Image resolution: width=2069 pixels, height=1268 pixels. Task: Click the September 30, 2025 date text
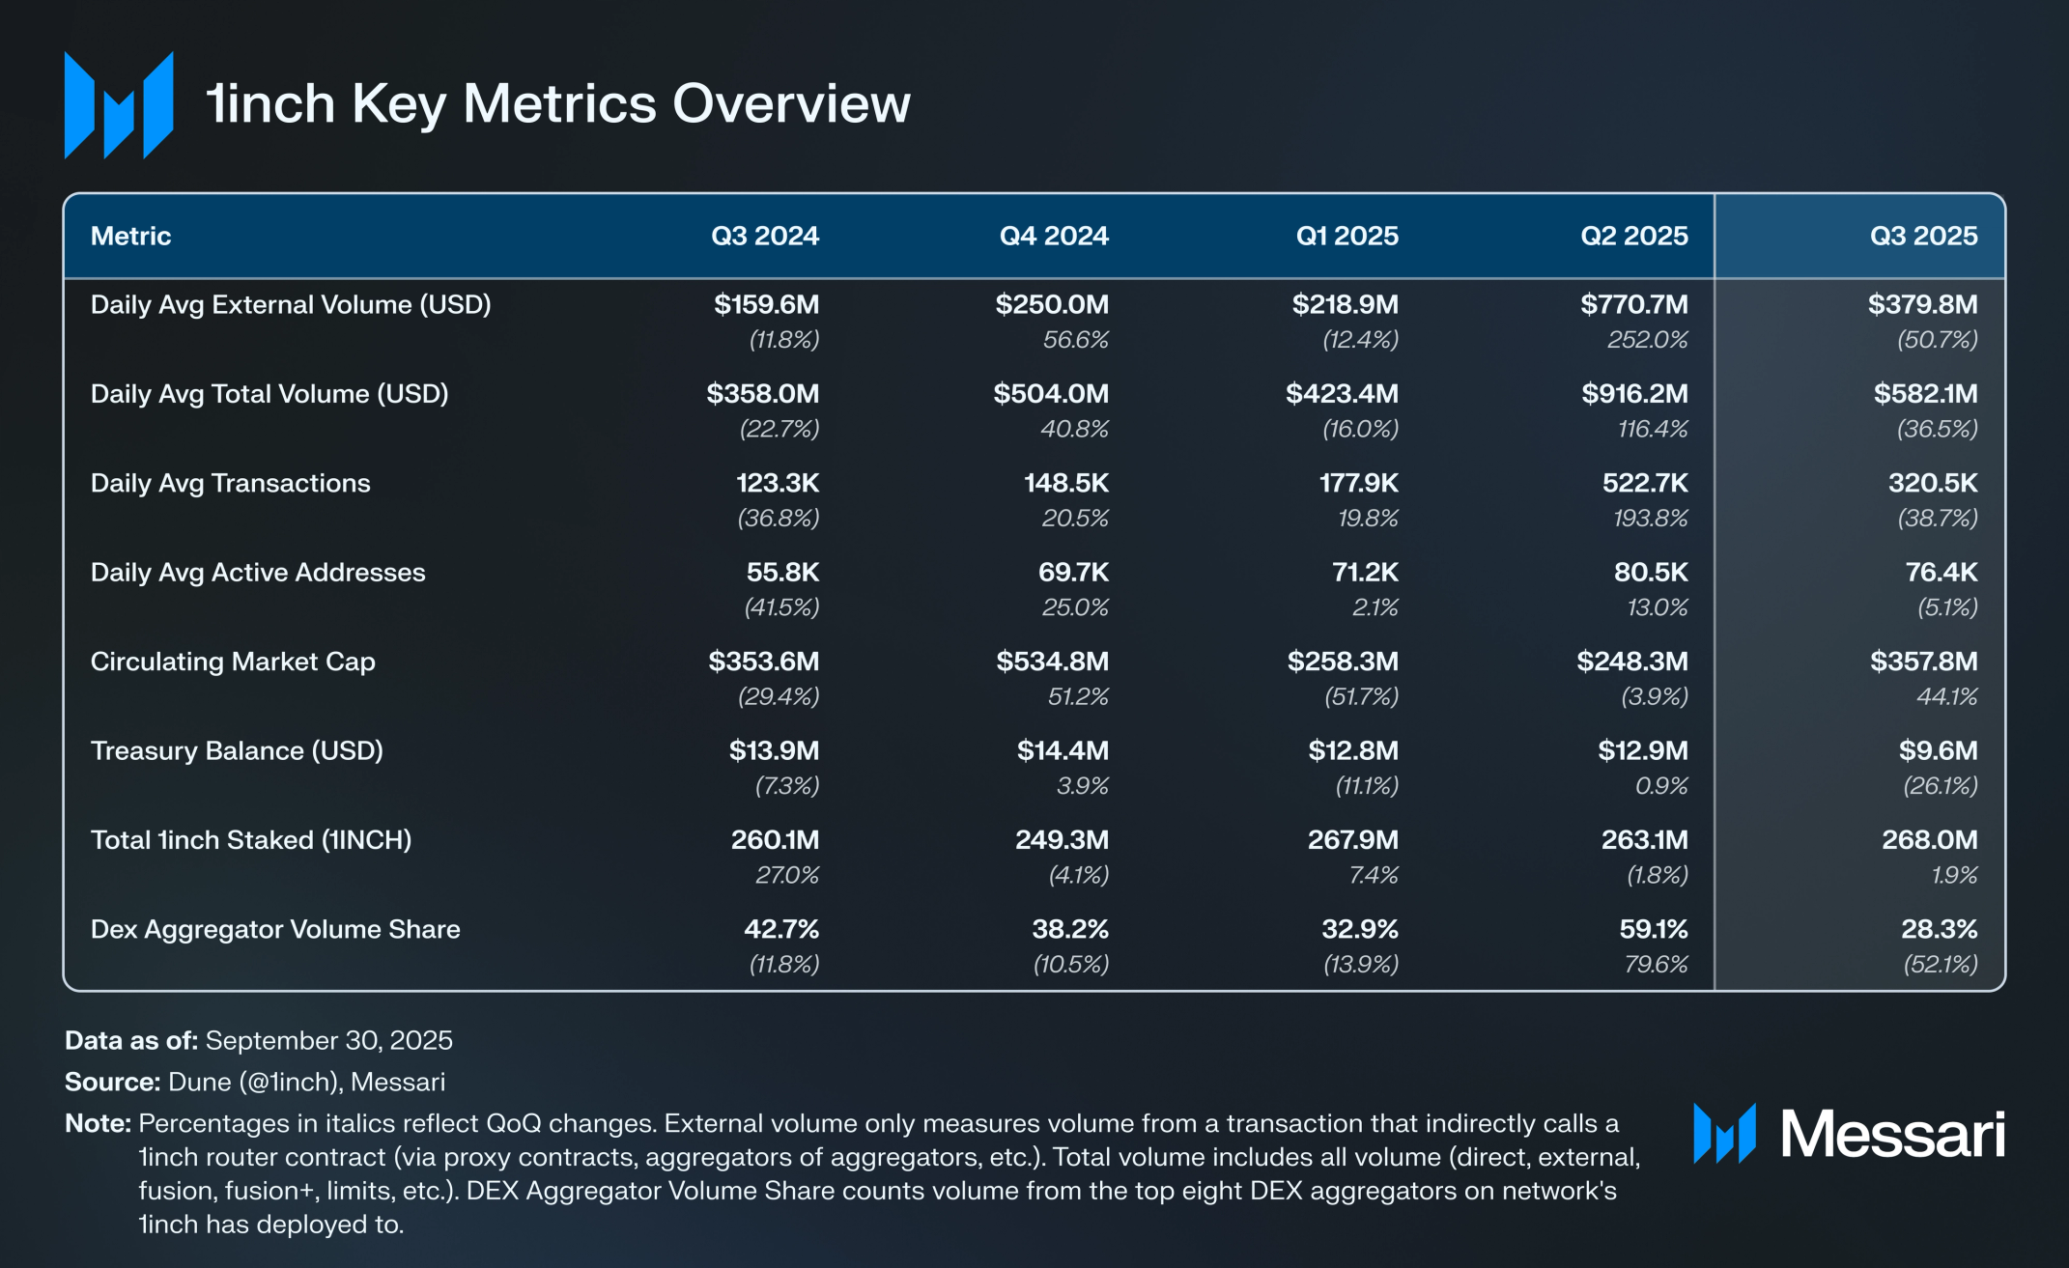[x=328, y=1040]
